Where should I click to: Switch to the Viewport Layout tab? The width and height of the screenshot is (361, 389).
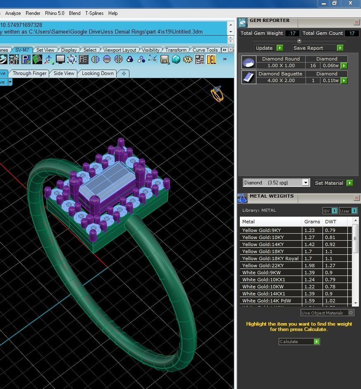coord(120,50)
